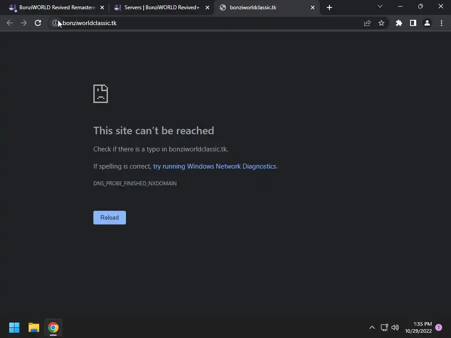Click Chrome icon in taskbar
Image resolution: width=451 pixels, height=338 pixels.
[53, 327]
